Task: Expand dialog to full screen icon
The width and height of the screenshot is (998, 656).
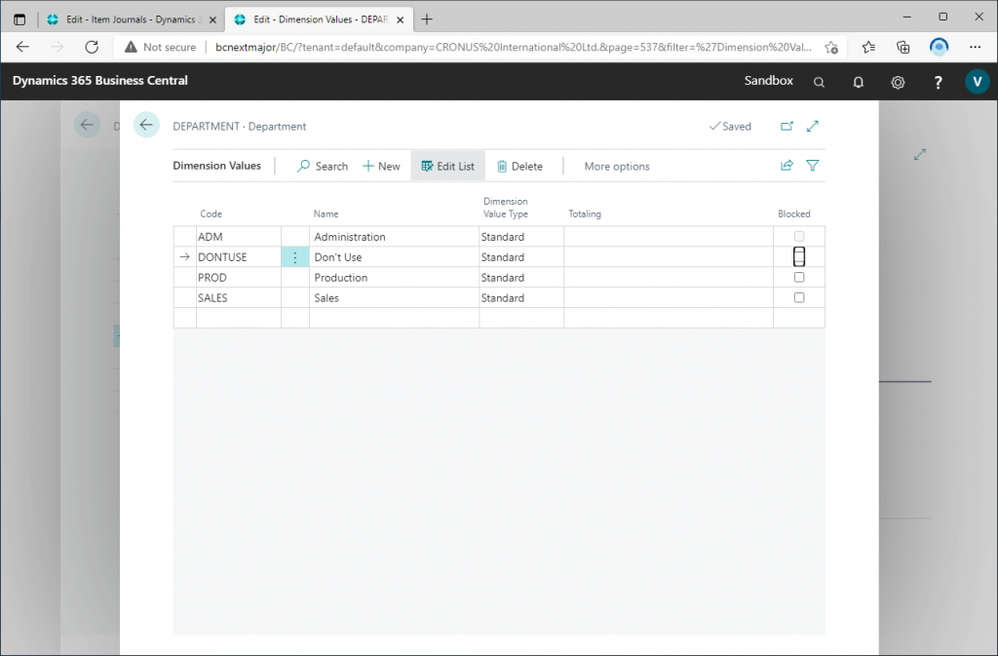Action: 813,126
